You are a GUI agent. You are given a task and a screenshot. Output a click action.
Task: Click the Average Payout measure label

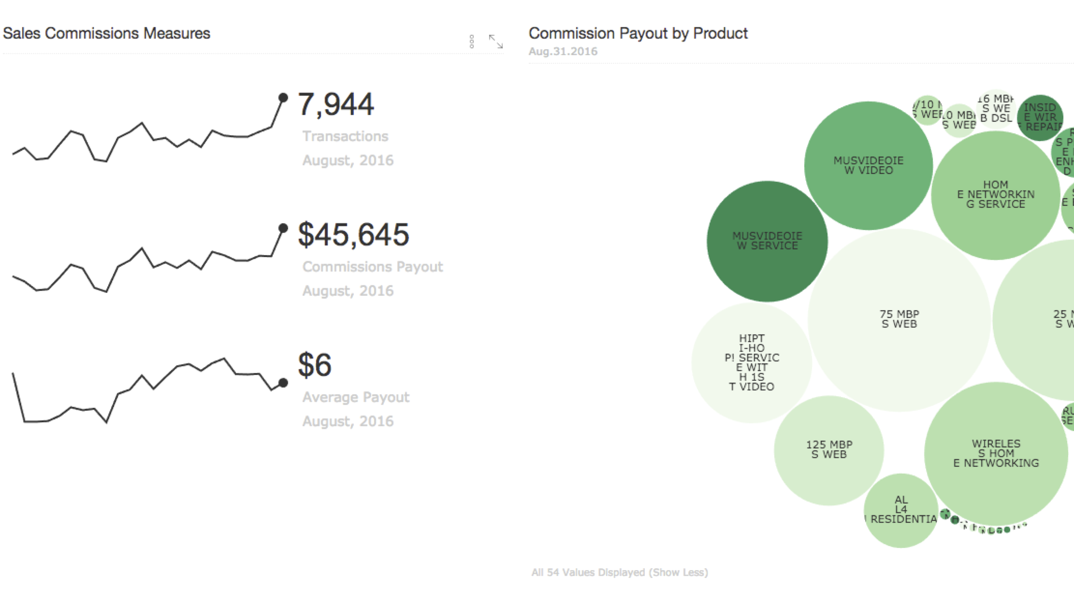356,397
